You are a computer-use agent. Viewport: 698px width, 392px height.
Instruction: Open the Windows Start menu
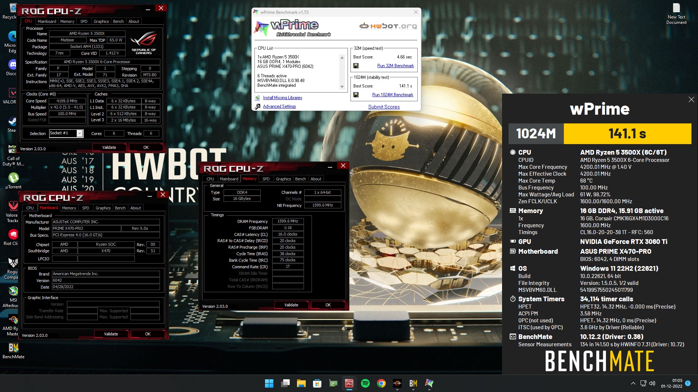(x=269, y=383)
